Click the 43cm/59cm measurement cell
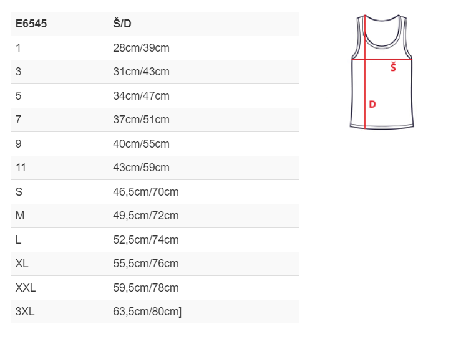This screenshot has width=466, height=352. (x=141, y=168)
